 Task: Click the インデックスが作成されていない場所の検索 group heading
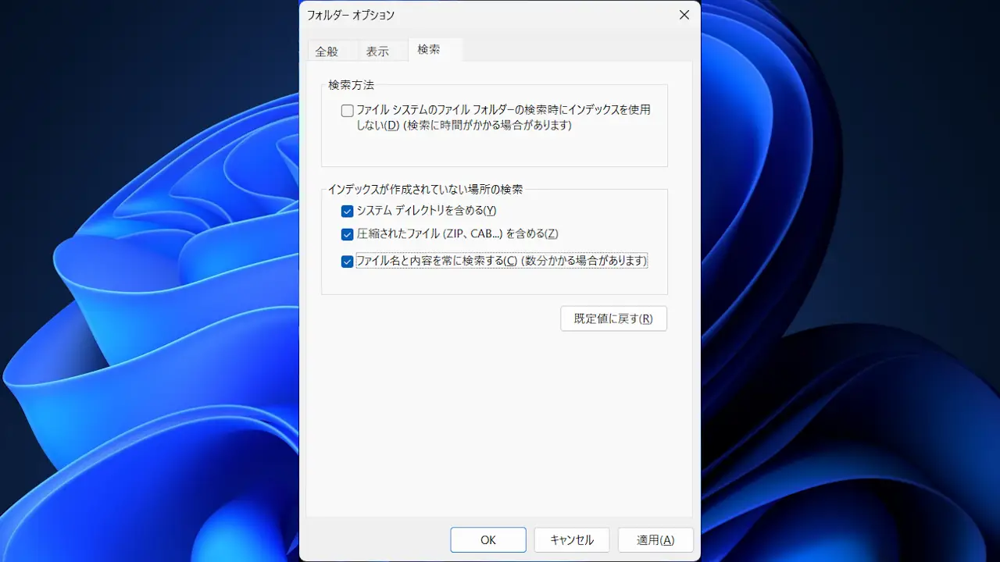click(425, 189)
